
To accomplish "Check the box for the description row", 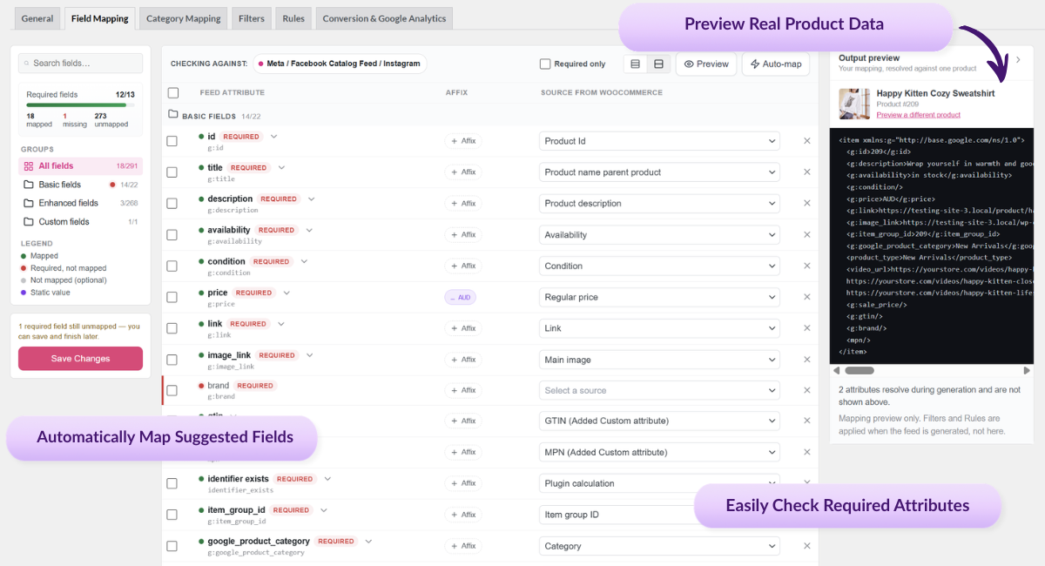I will (x=172, y=204).
